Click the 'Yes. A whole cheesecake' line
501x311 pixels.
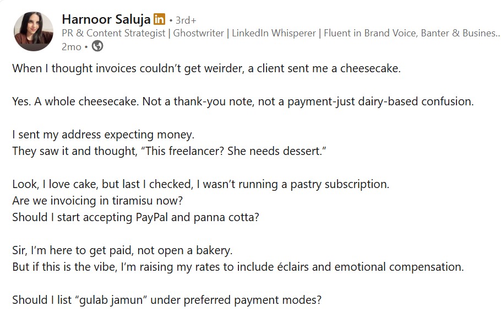[243, 101]
